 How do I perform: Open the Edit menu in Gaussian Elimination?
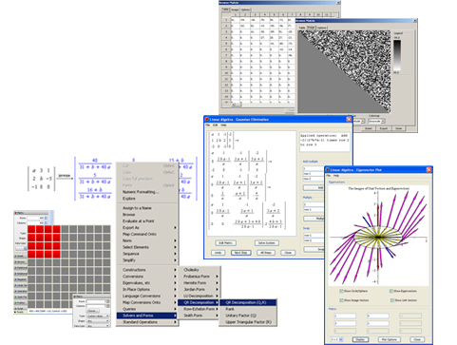point(215,125)
